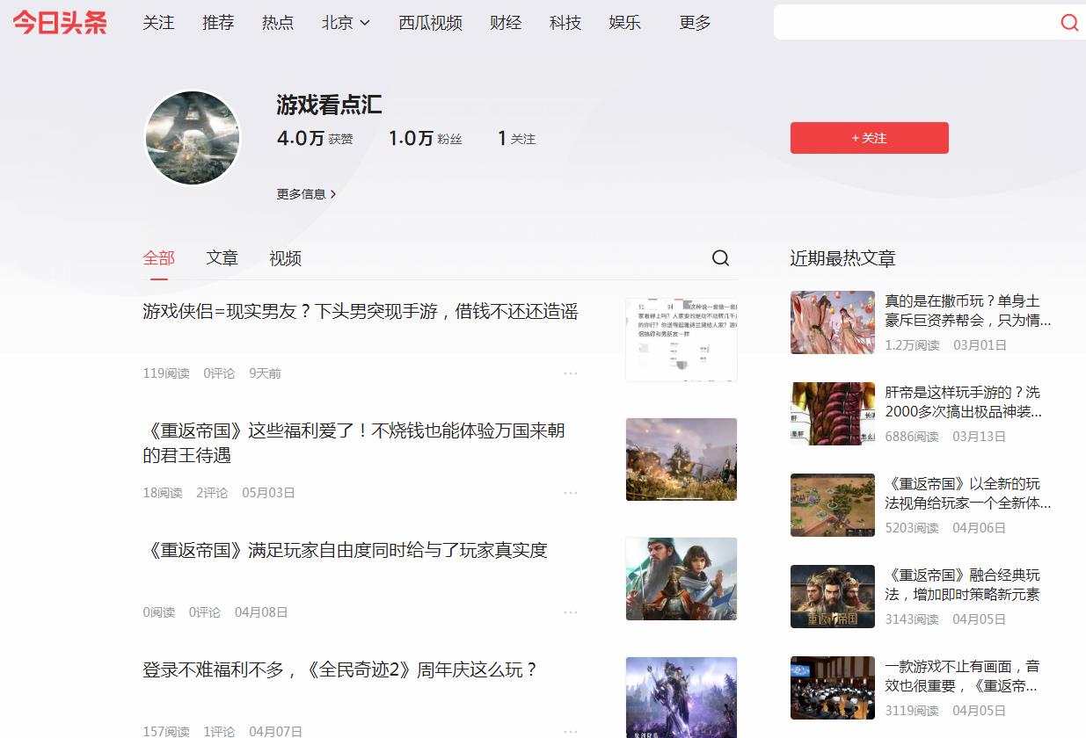Open 西瓜视频 navigation item
The image size is (1086, 738).
click(430, 23)
